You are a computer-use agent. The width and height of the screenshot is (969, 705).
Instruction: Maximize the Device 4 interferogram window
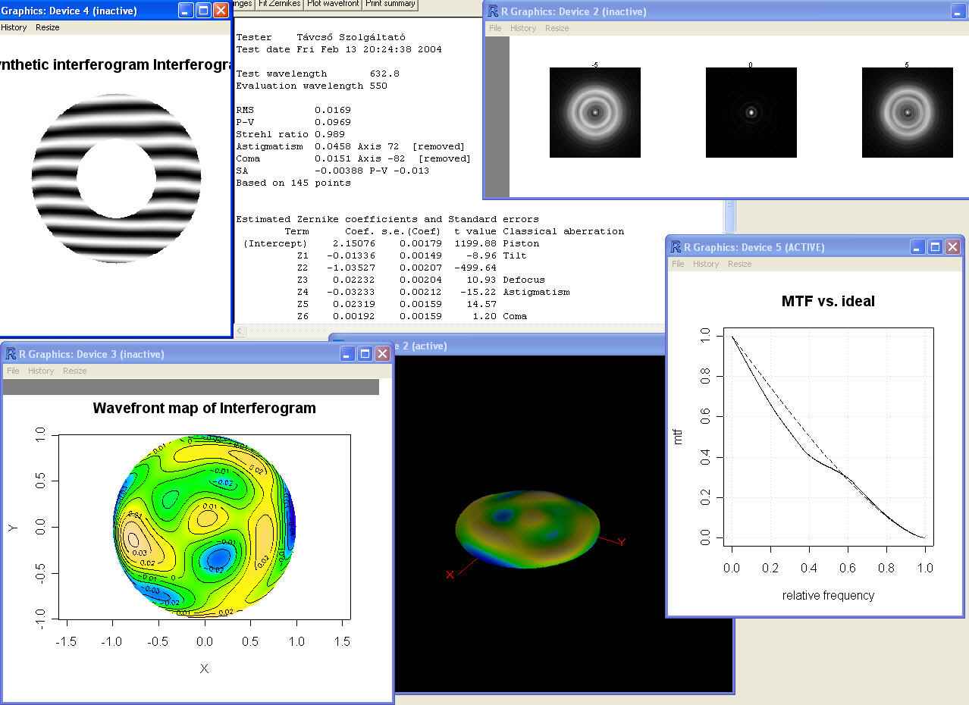pyautogui.click(x=202, y=10)
